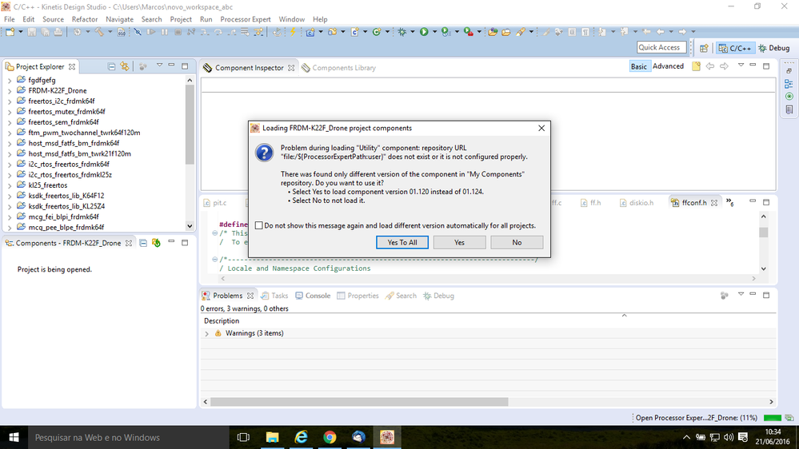Open the New wizard dropdown arrow

click(x=20, y=32)
